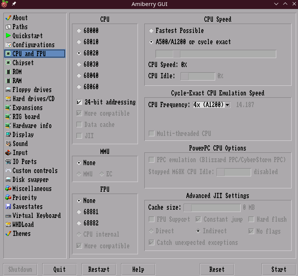Toggle the 24-bit addressing checkbox
The height and width of the screenshot is (276, 298).
[x=79, y=102]
